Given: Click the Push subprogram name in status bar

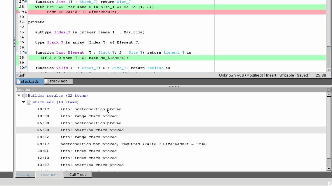Looking at the screenshot, I should [x=21, y=75].
